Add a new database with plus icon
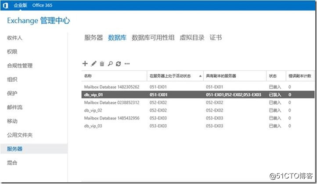Screen dimensions: 317x184 (85, 64)
